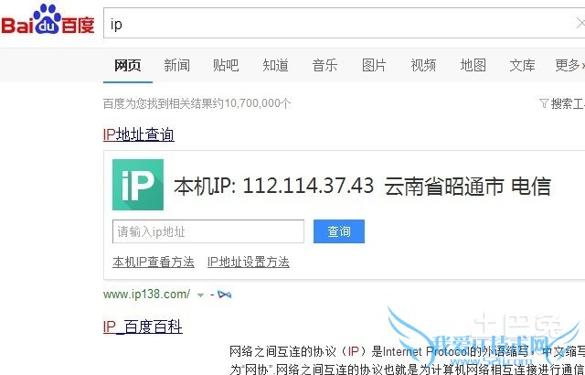Focus the search box containing ip
This screenshot has width=585, height=375.
pyautogui.click(x=344, y=23)
